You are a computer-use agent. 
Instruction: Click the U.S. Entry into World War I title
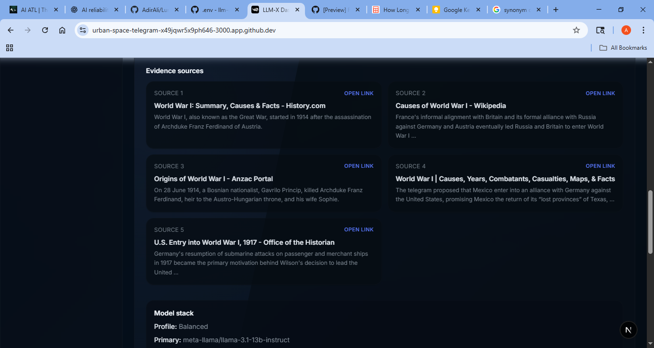pyautogui.click(x=244, y=242)
